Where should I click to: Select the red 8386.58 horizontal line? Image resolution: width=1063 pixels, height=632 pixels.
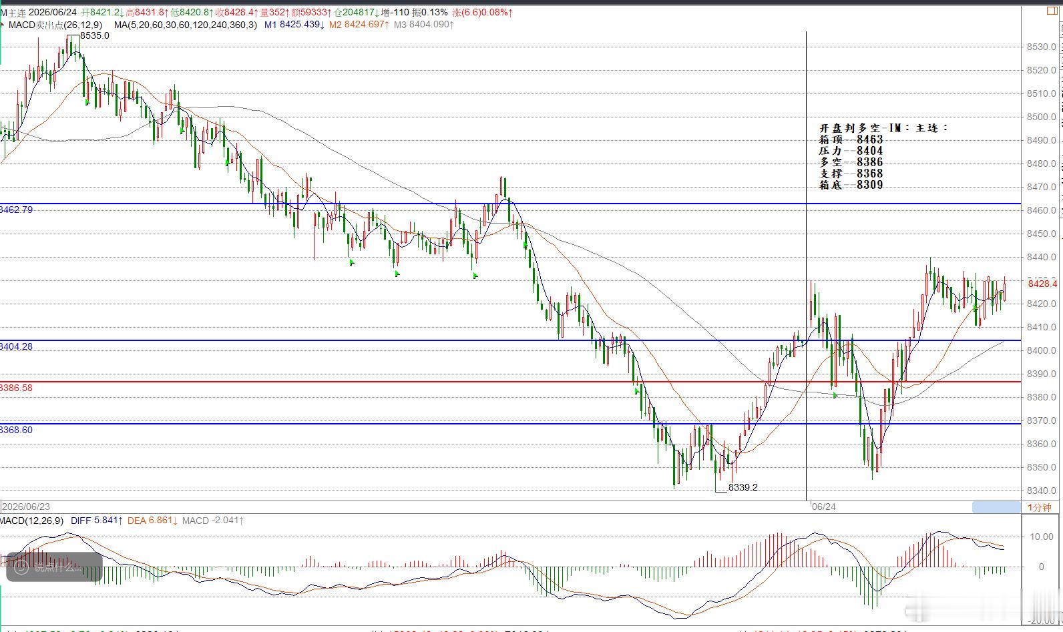pyautogui.click(x=511, y=382)
